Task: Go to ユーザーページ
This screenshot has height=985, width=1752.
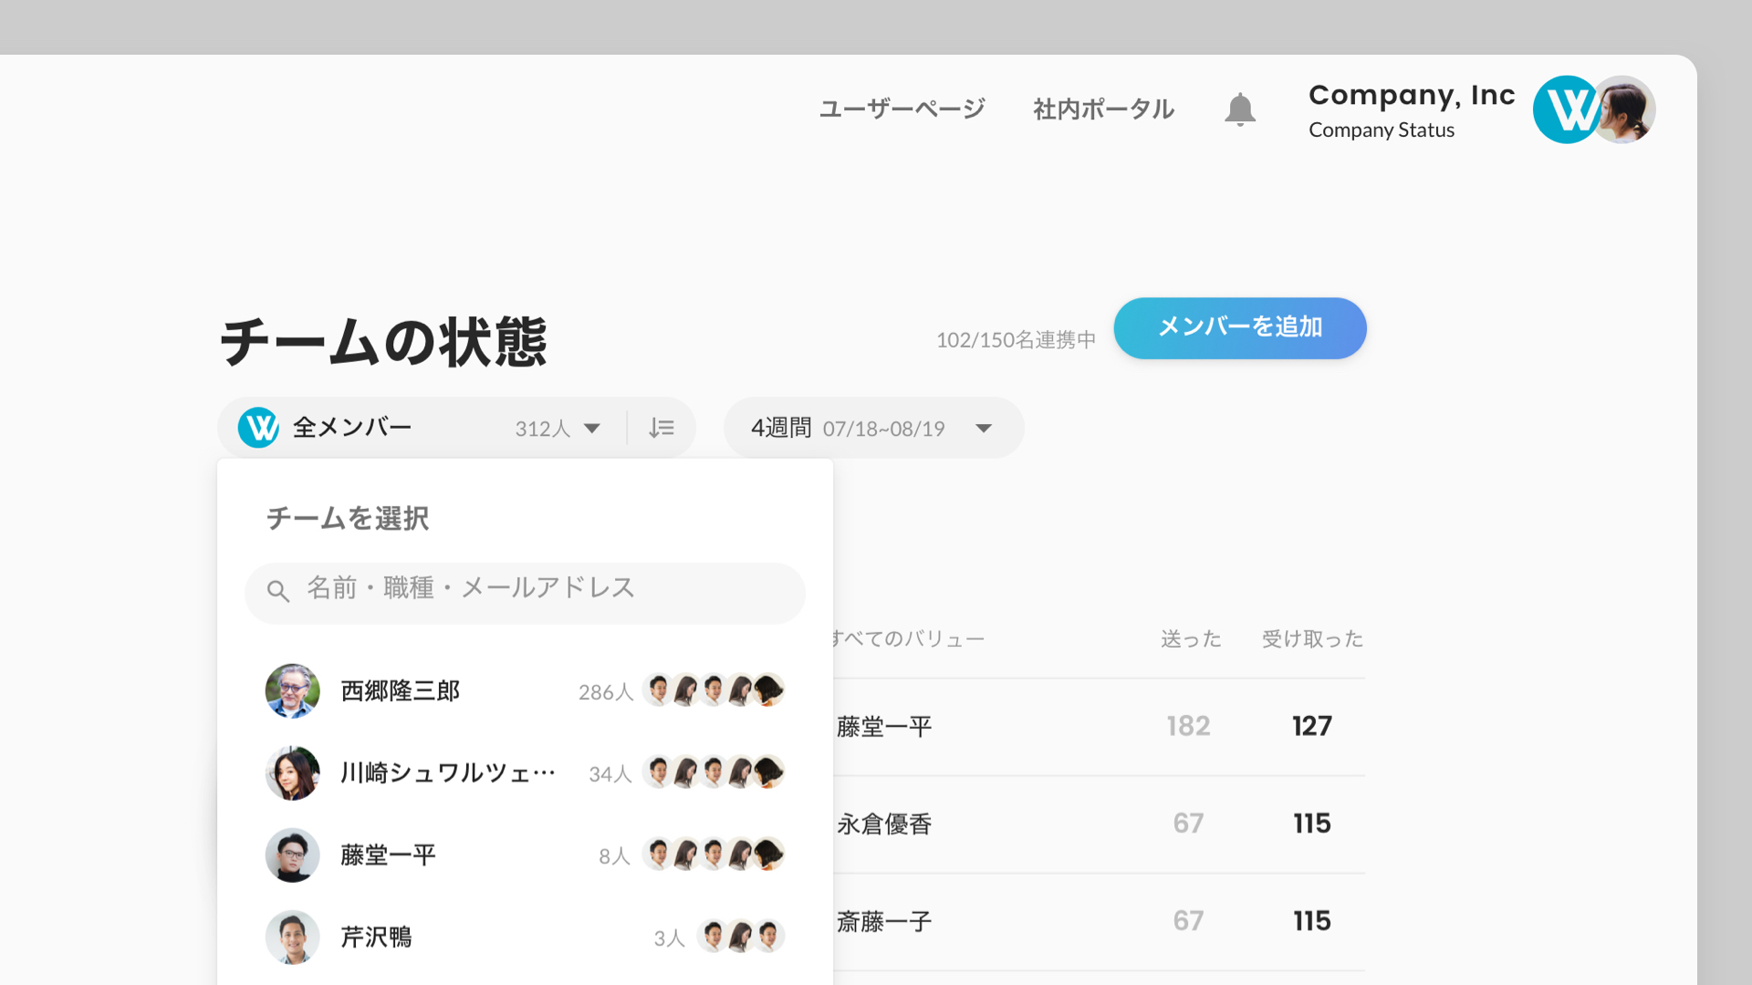Action: [902, 109]
